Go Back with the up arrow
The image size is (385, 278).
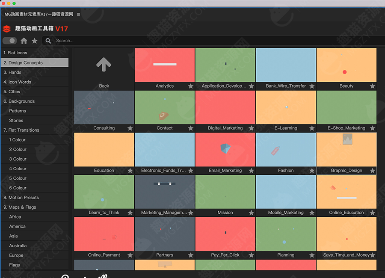[x=104, y=65]
